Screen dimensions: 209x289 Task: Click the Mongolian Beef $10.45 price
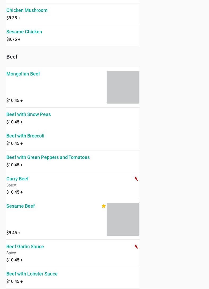click(x=14, y=100)
